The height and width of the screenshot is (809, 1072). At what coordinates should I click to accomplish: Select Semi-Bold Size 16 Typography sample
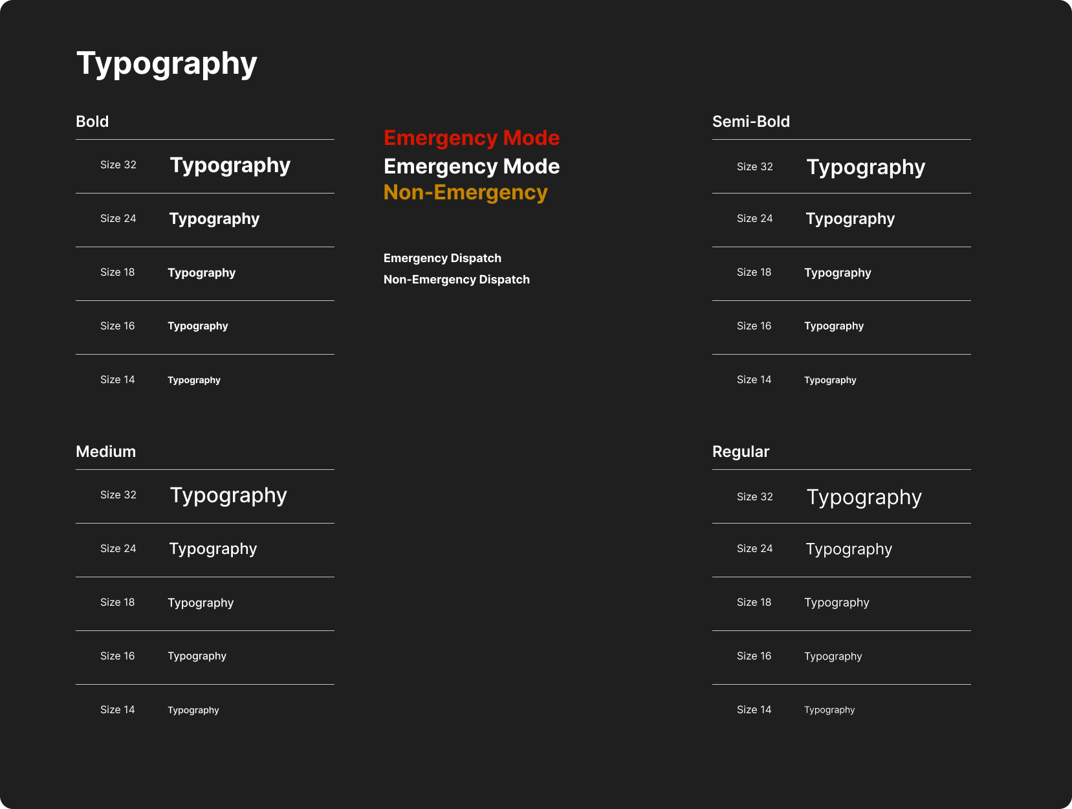click(x=834, y=326)
